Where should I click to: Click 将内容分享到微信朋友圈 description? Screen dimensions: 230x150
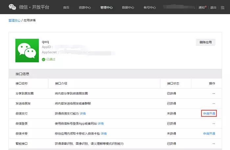pos(71,93)
